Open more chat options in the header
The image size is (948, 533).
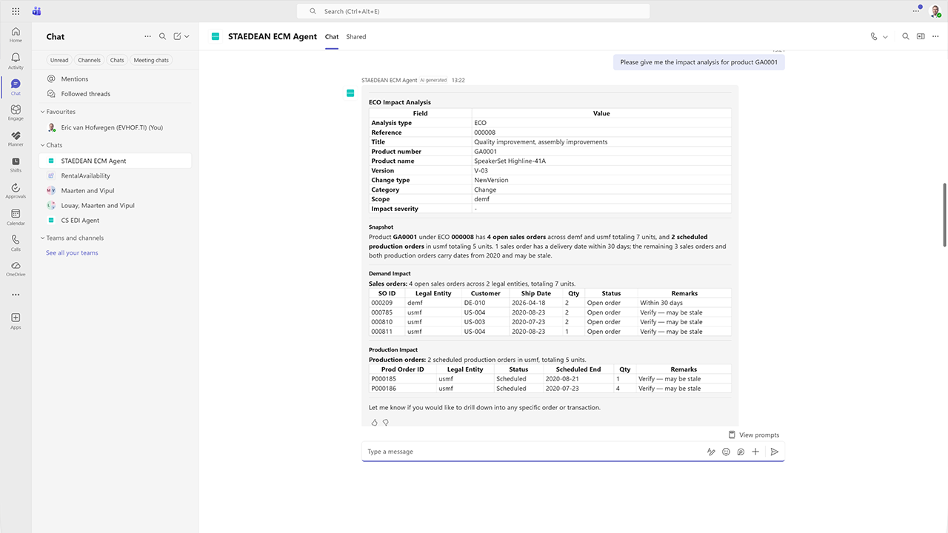[x=935, y=36]
